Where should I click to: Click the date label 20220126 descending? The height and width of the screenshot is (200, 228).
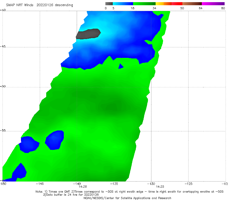[55, 5]
